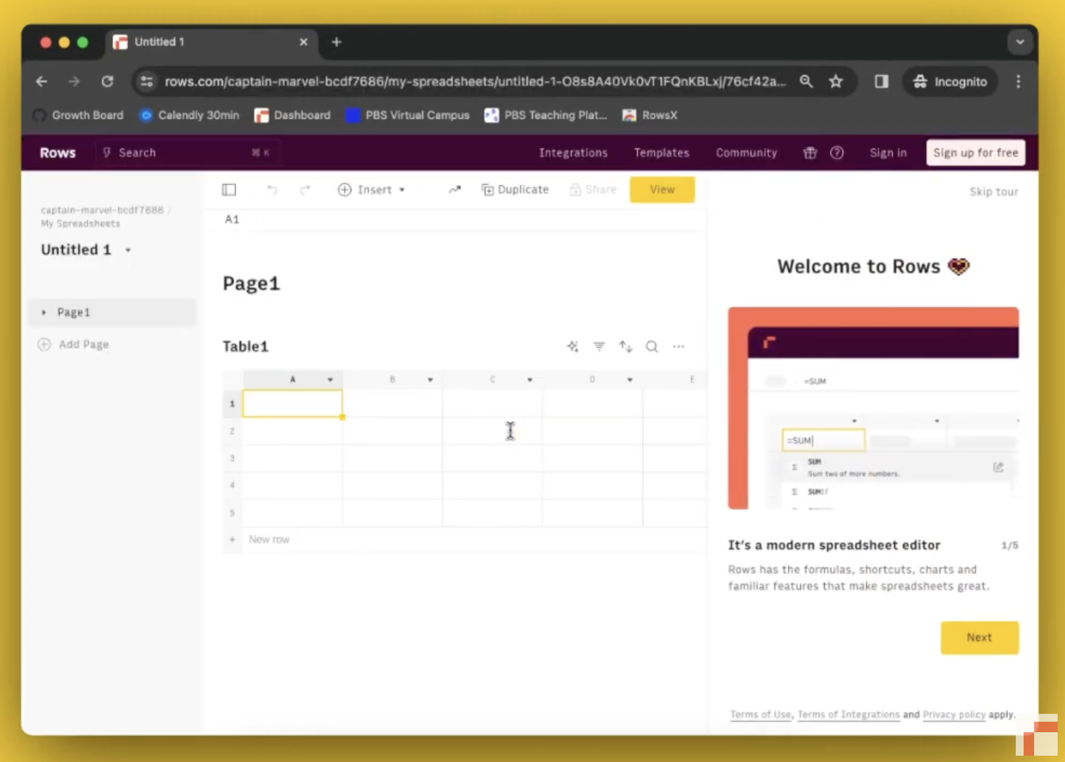Toggle the sidebar panel icon
This screenshot has width=1065, height=762.
tap(229, 189)
